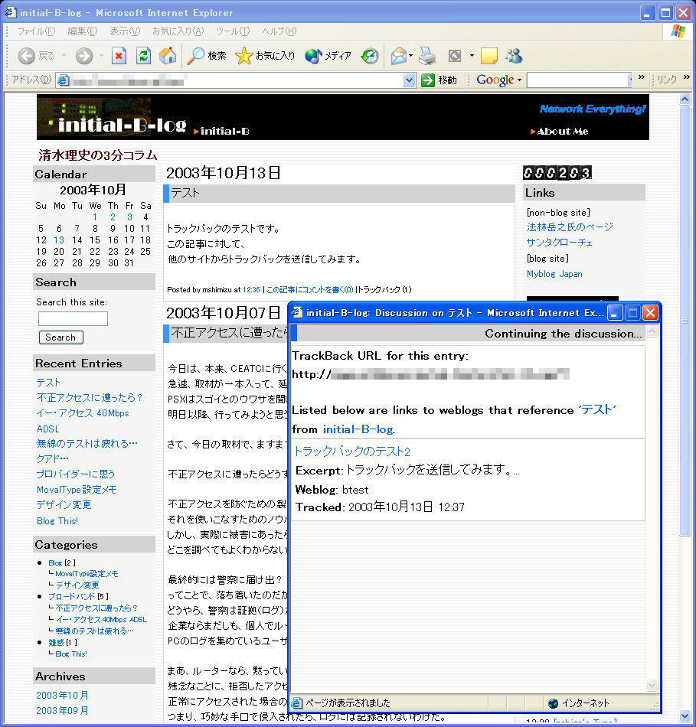696x727 pixels.
Task: Open the ツール(T) menu
Action: 233,31
